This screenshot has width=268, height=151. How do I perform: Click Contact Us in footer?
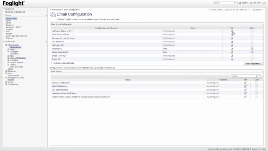click(255, 149)
